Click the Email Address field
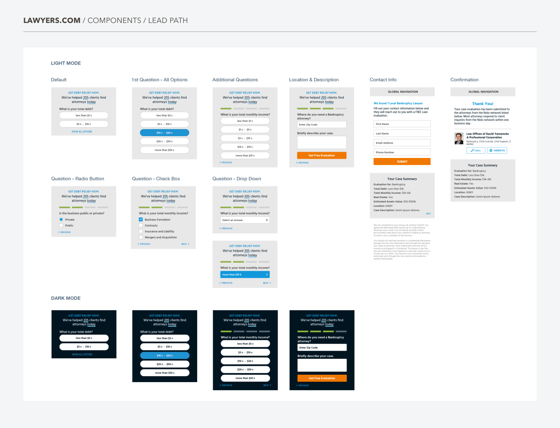Image resolution: width=560 pixels, height=428 pixels. coord(402,143)
